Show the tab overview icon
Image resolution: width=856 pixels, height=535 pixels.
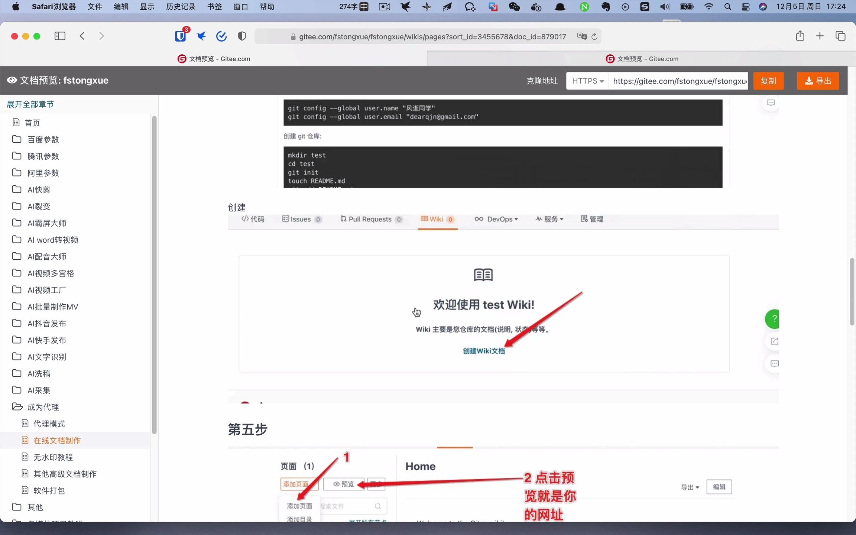(x=840, y=36)
